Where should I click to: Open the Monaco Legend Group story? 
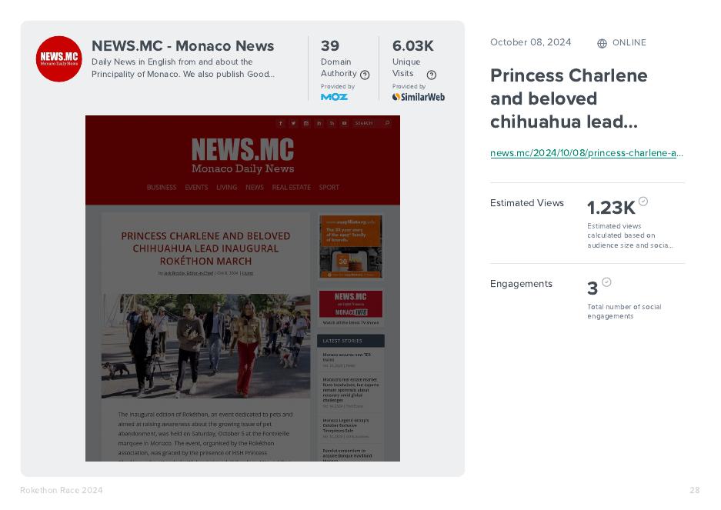tap(345, 425)
